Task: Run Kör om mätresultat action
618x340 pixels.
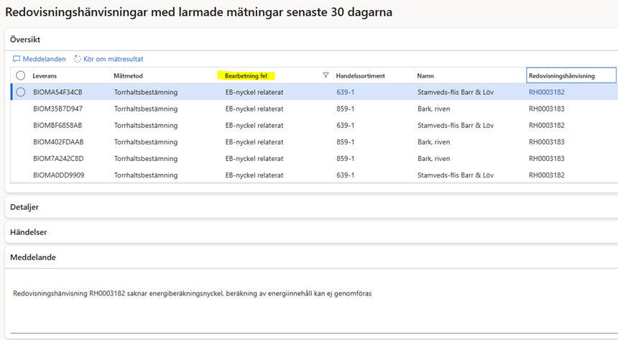Action: point(109,59)
